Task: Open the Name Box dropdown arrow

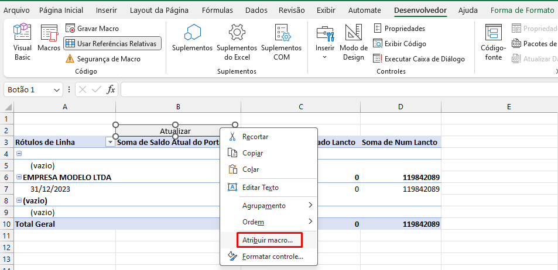Action: (57, 89)
